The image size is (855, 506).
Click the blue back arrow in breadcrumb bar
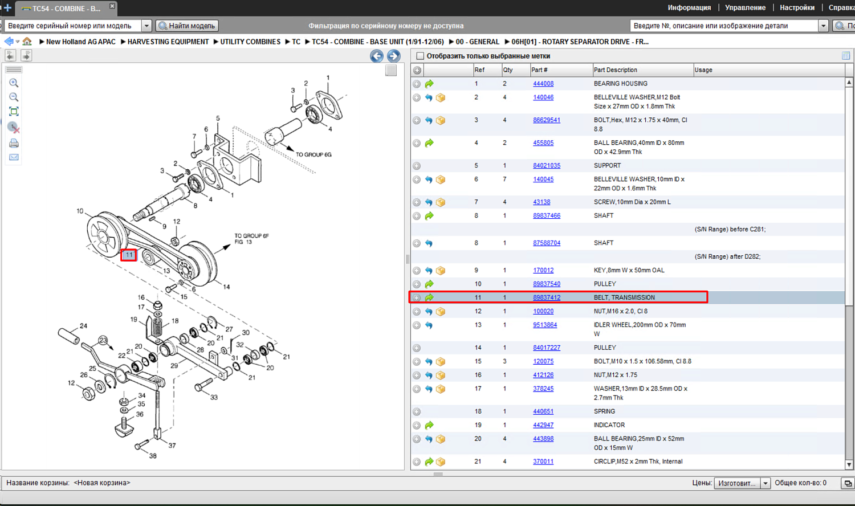click(9, 42)
